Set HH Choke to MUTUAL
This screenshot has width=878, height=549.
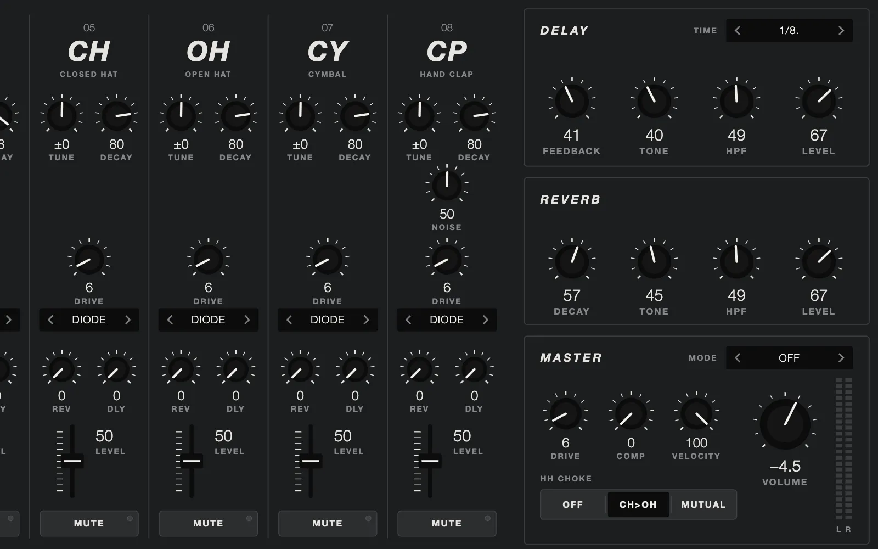pos(703,505)
